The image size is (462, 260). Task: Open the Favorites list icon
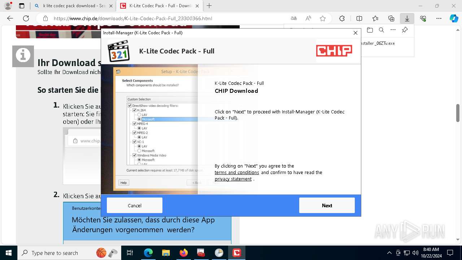pyautogui.click(x=375, y=18)
